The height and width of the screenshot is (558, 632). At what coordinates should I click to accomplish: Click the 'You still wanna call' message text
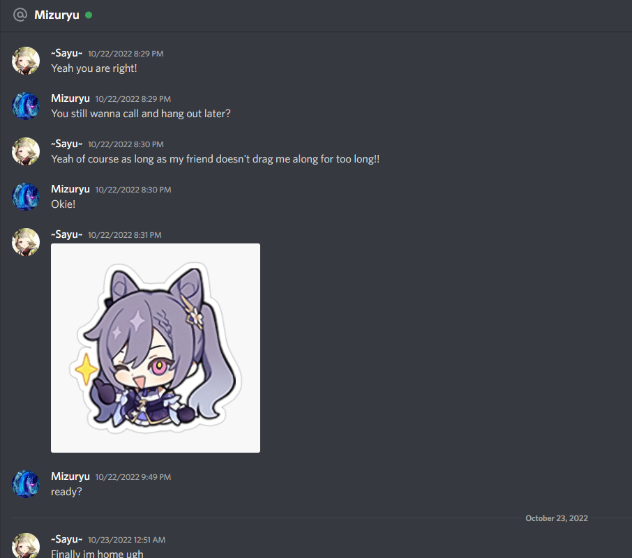[x=141, y=114]
